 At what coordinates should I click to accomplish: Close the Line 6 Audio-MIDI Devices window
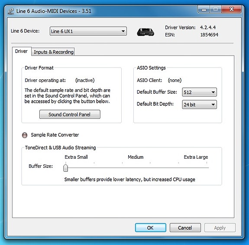click(x=232, y=10)
